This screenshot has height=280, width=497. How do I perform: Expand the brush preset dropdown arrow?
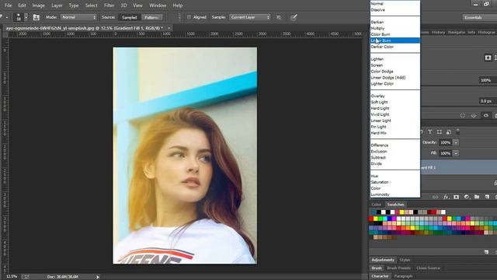tap(26, 17)
